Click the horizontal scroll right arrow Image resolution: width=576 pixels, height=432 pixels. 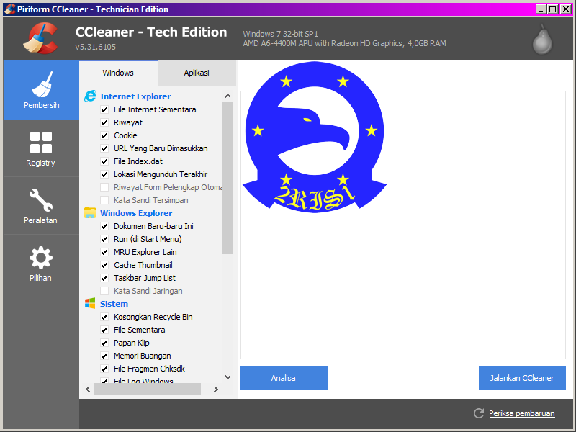(215, 389)
